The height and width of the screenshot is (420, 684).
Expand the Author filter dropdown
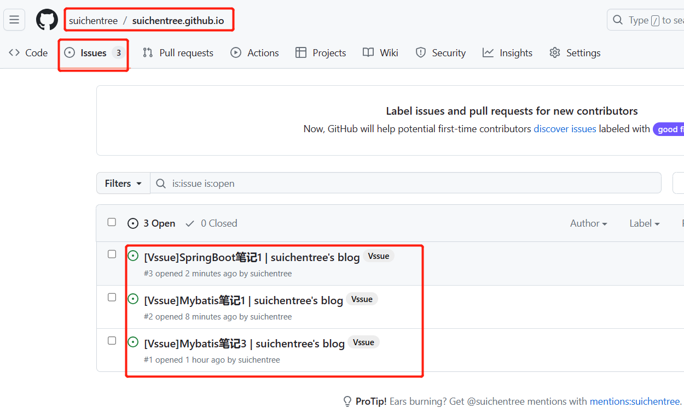tap(588, 223)
